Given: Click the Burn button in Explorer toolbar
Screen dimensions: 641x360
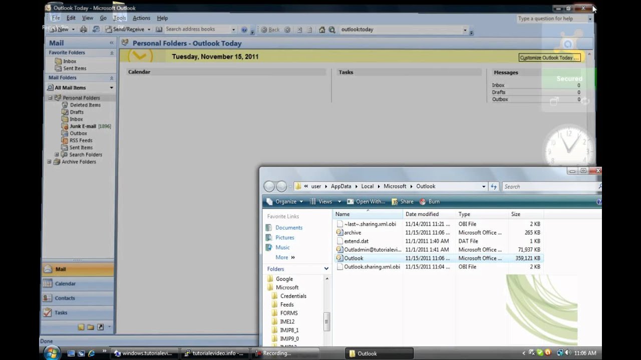Looking at the screenshot, I should coord(430,201).
